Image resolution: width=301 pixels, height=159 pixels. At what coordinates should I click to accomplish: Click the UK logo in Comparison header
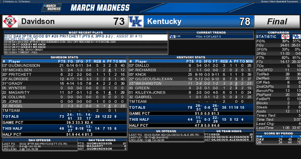(297, 37)
